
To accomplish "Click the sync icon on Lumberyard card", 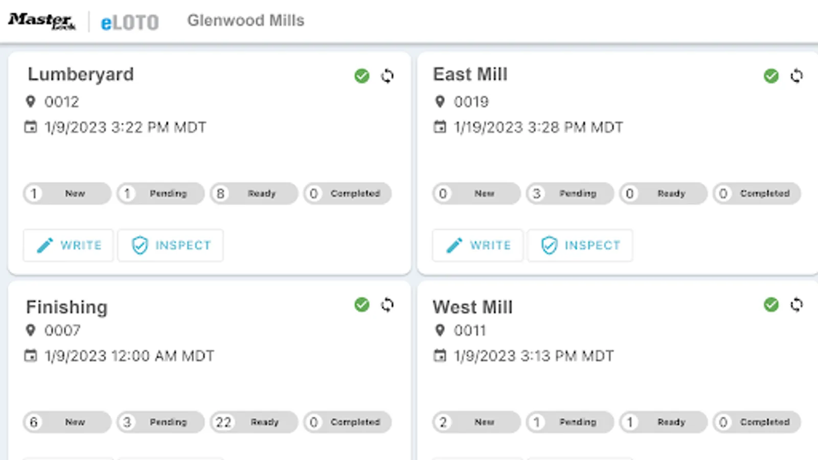I will [387, 76].
